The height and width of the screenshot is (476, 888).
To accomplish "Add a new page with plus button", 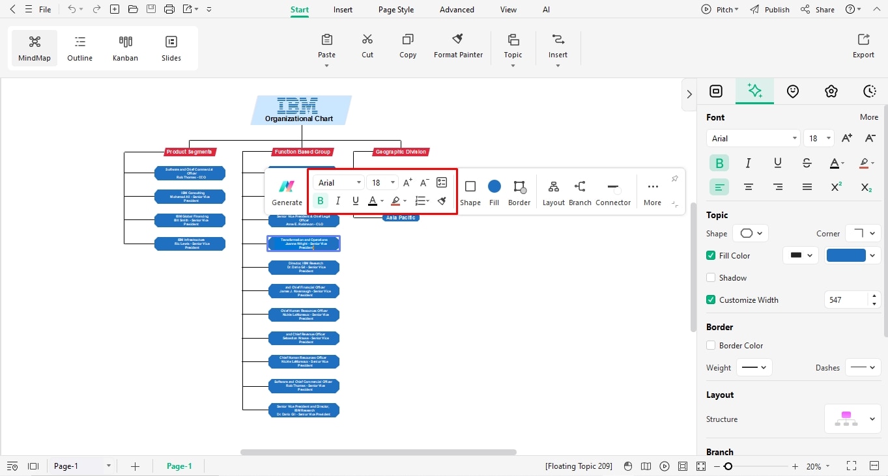I will [135, 466].
